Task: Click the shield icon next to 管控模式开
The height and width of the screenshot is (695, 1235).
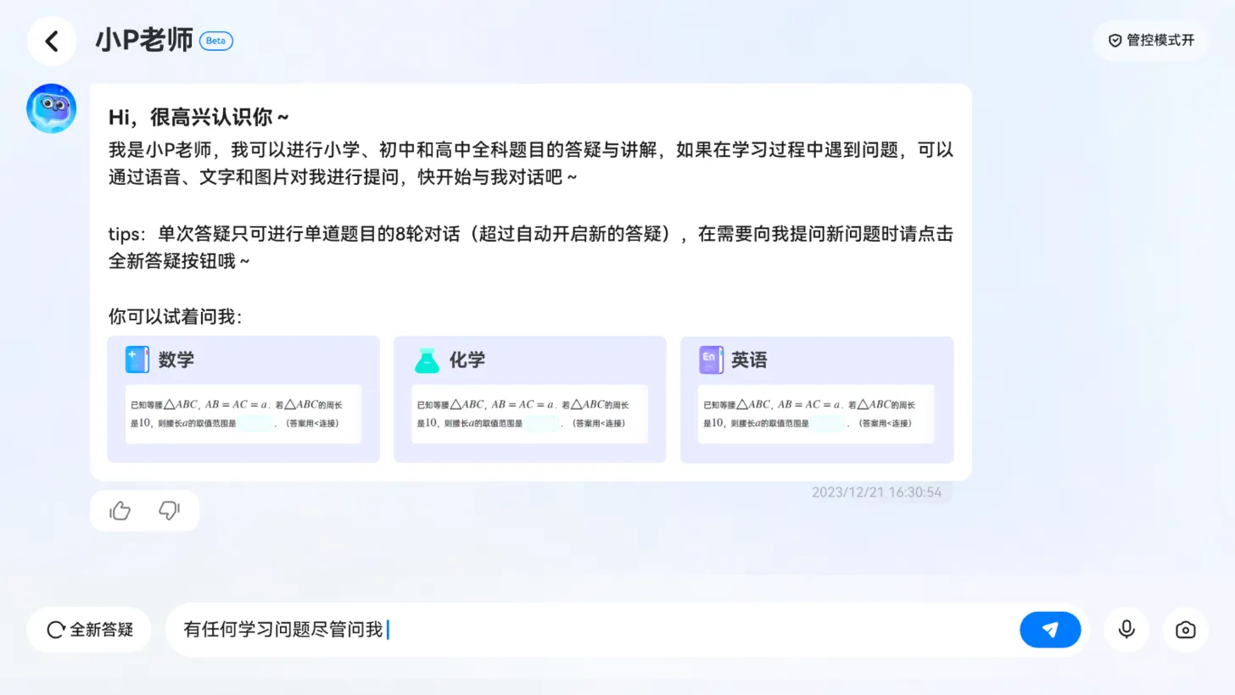Action: 1114,40
